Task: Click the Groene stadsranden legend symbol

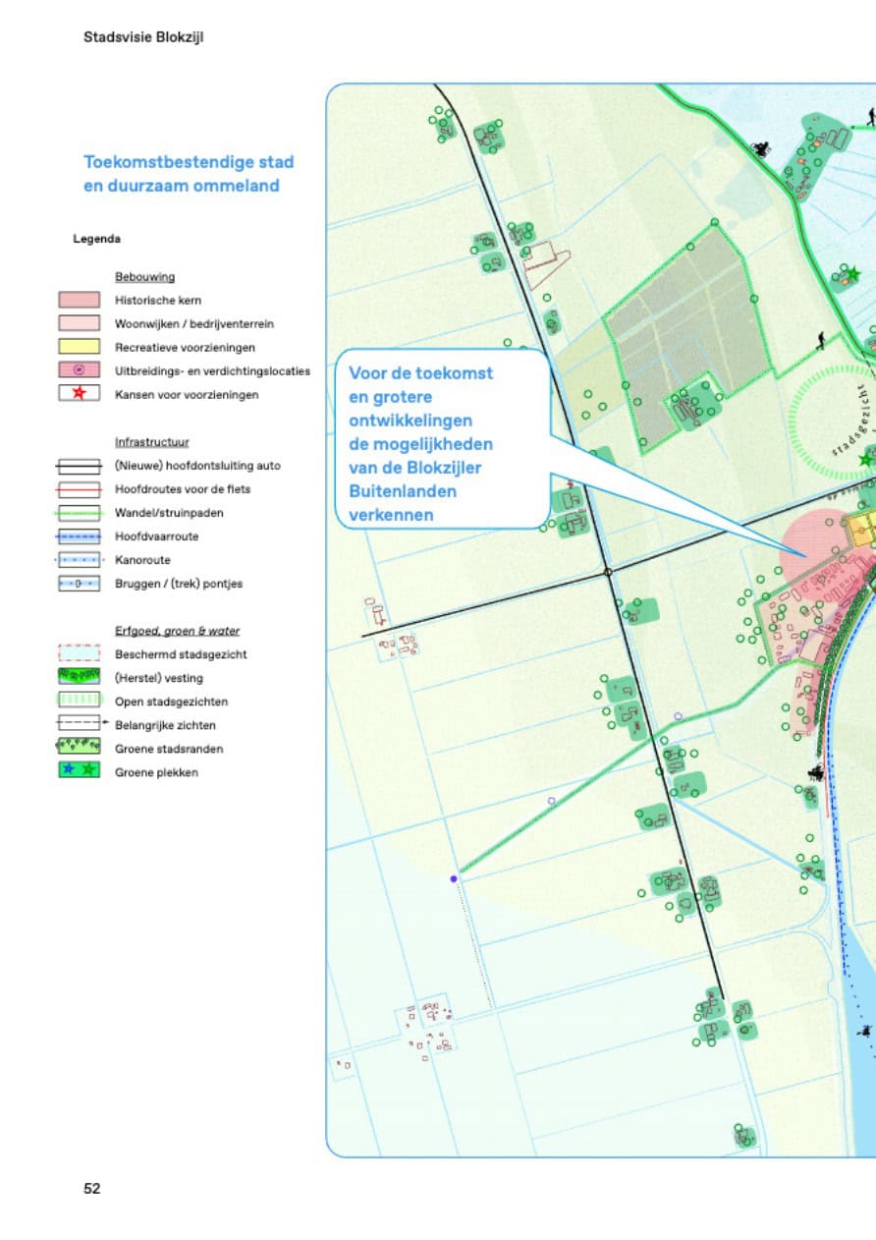Action: coord(80,749)
